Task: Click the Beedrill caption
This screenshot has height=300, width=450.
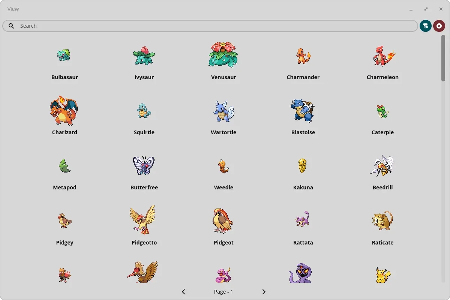Action: (x=382, y=187)
